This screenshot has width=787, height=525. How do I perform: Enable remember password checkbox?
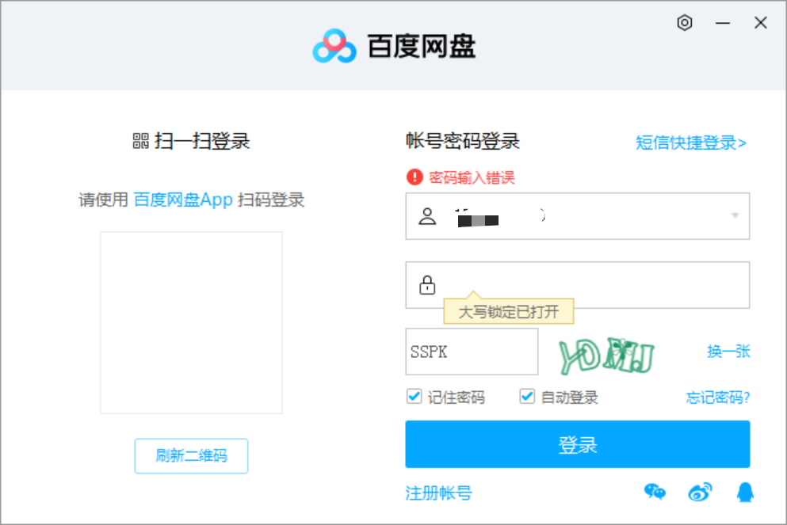coord(413,397)
